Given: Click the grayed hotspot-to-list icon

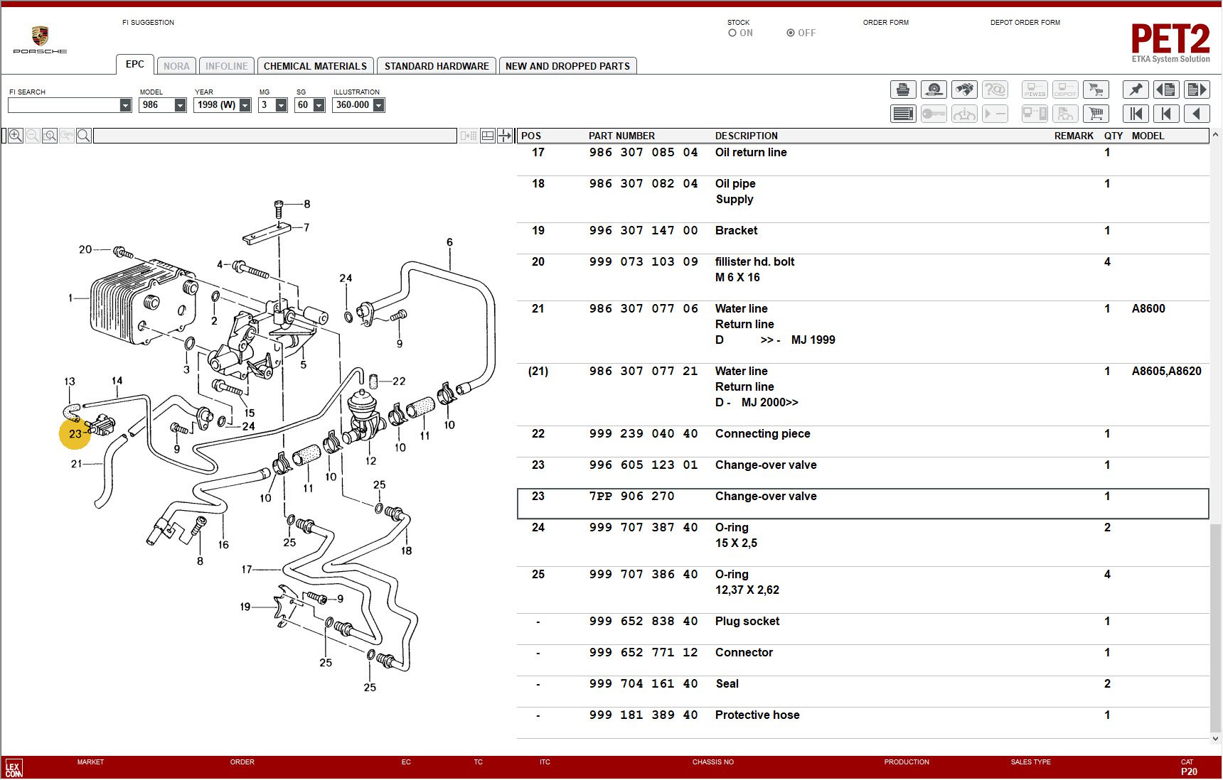Looking at the screenshot, I should point(469,136).
